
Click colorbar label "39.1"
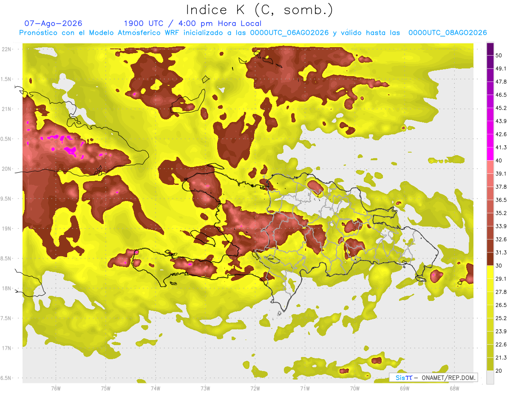(501, 174)
